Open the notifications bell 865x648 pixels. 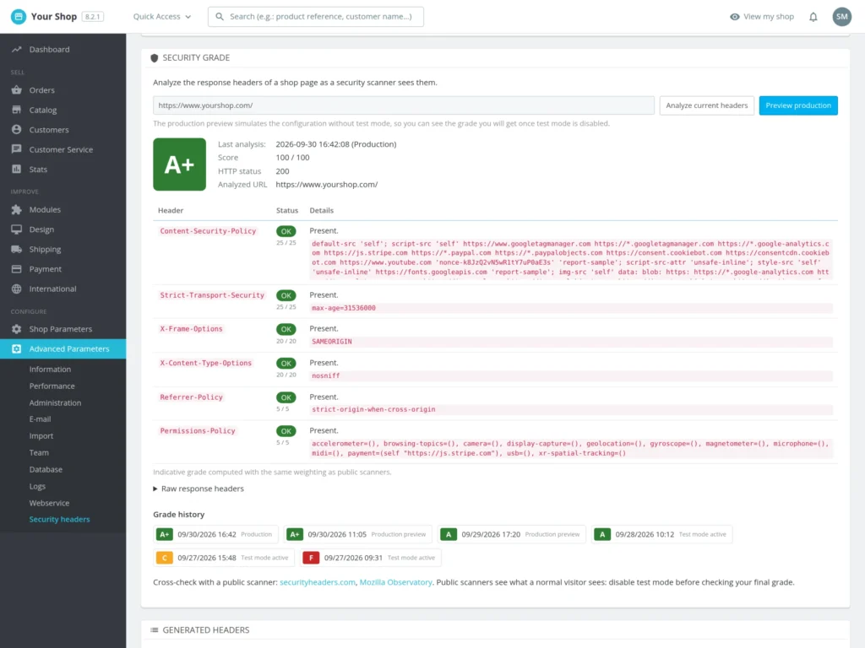pyautogui.click(x=813, y=17)
